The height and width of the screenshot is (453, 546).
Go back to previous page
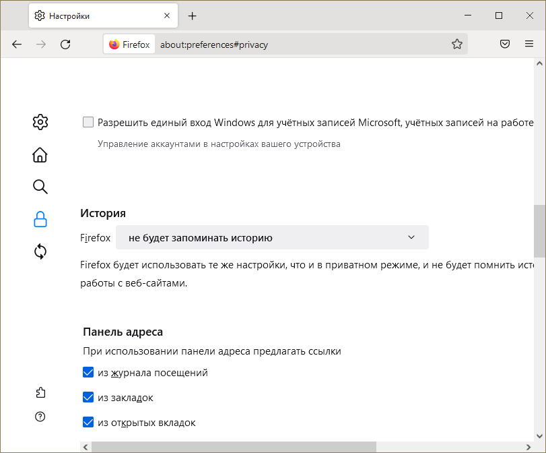coord(17,44)
